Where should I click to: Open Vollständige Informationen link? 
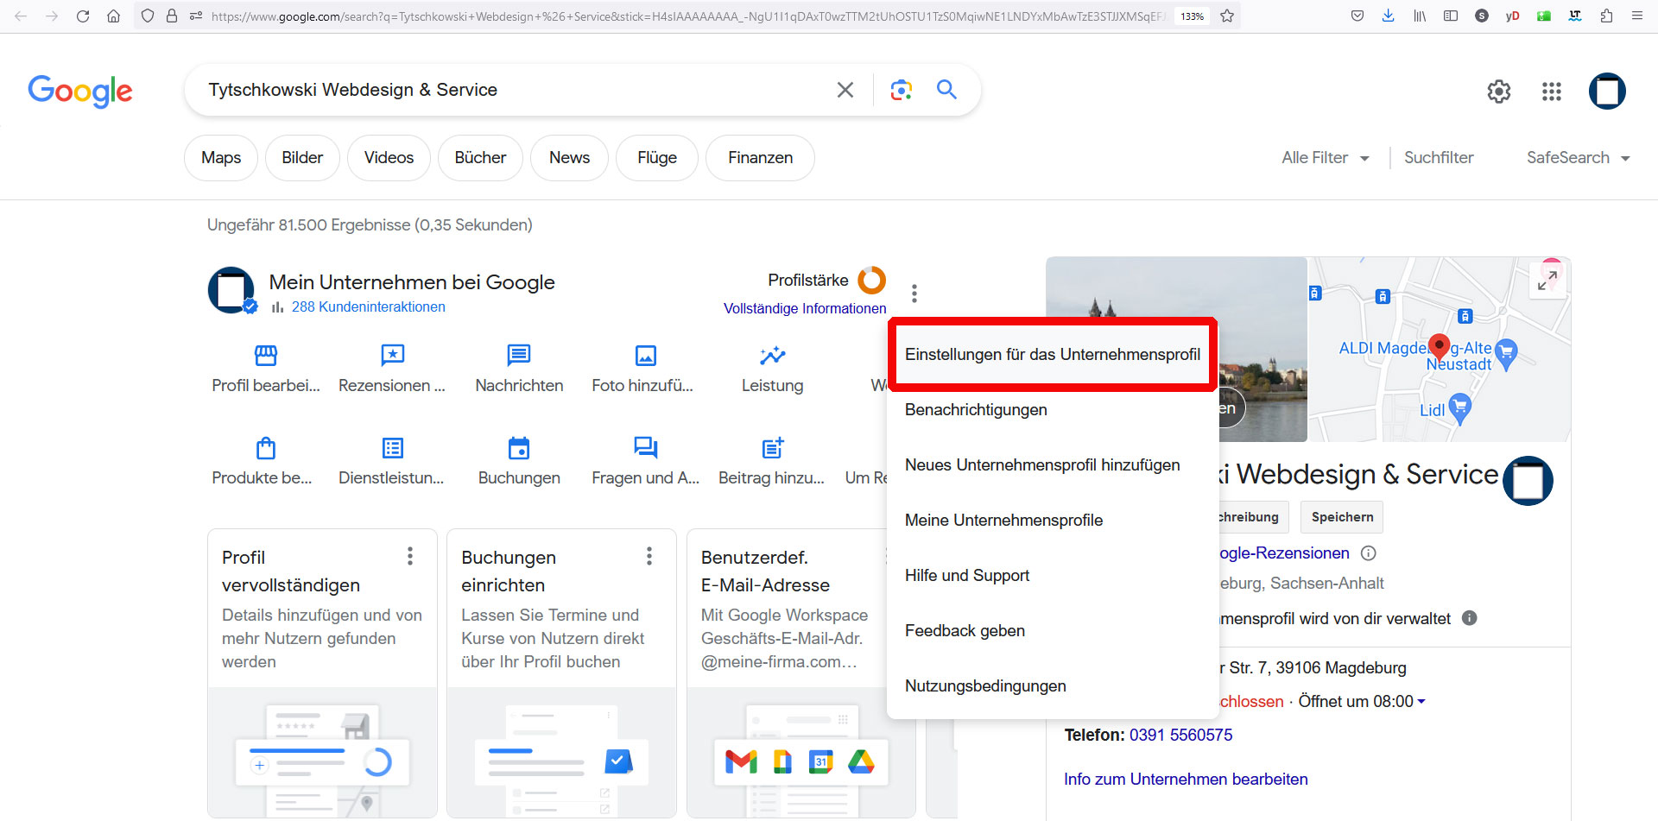coord(805,308)
